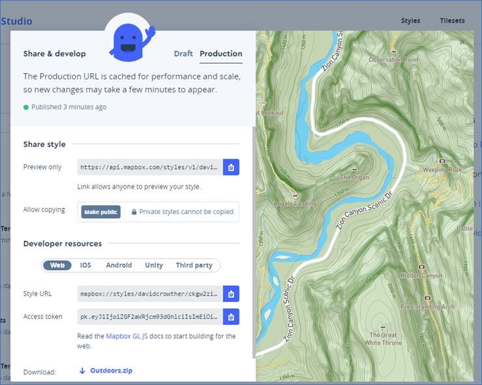The width and height of the screenshot is (482, 385).
Task: Switch to the Draft tab
Action: (183, 54)
